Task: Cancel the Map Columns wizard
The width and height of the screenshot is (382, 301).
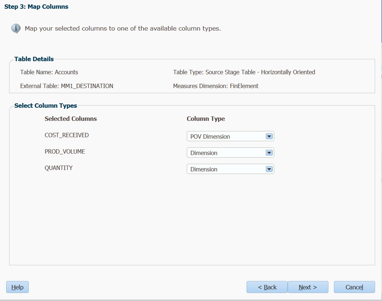Action: click(354, 287)
